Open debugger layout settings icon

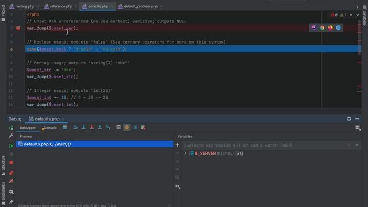point(358,128)
